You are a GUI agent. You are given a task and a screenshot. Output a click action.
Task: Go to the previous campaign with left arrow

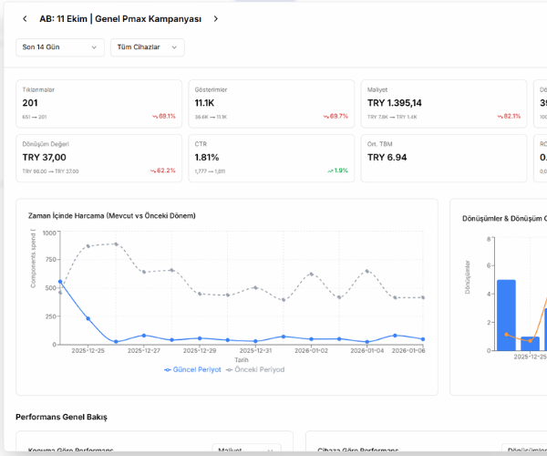click(x=25, y=18)
